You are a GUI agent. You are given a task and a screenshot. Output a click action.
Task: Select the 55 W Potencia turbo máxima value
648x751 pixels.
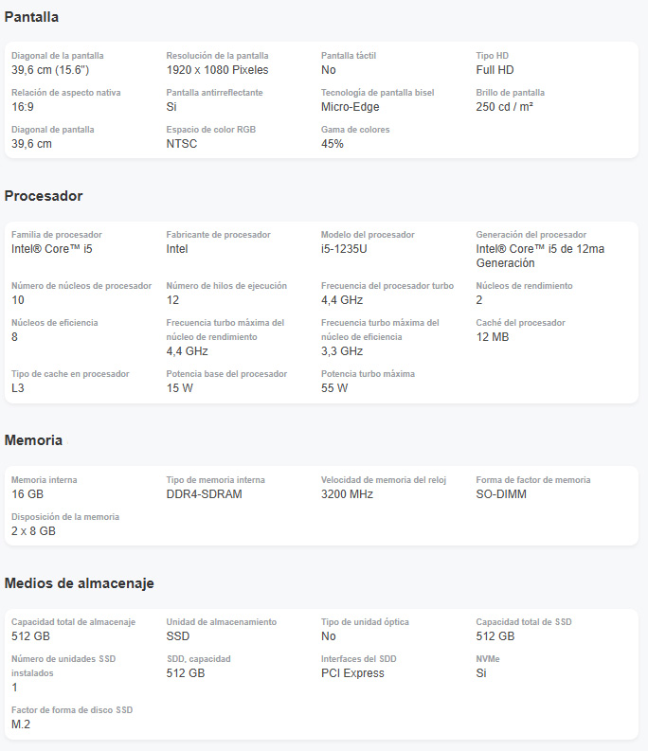pyautogui.click(x=334, y=388)
